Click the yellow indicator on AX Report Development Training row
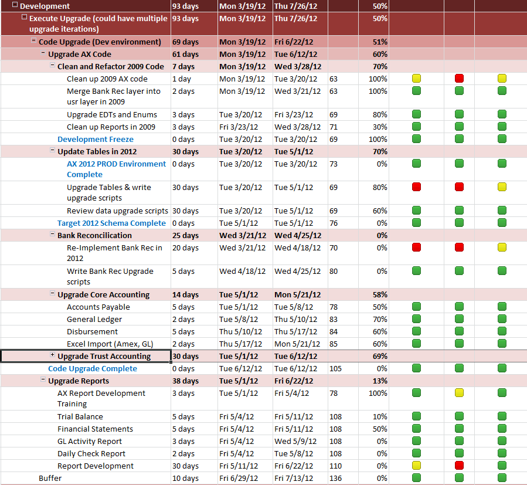Screen dimensions: 527x485 (459, 393)
